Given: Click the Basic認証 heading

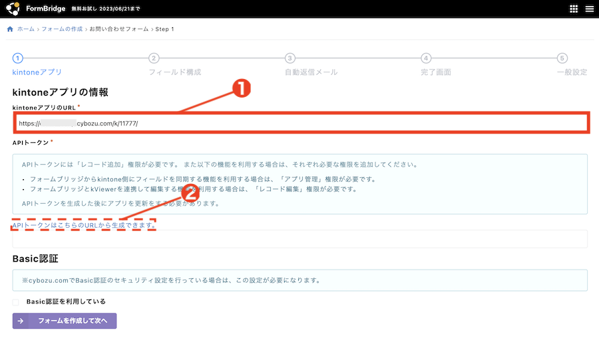Looking at the screenshot, I should coord(35,259).
